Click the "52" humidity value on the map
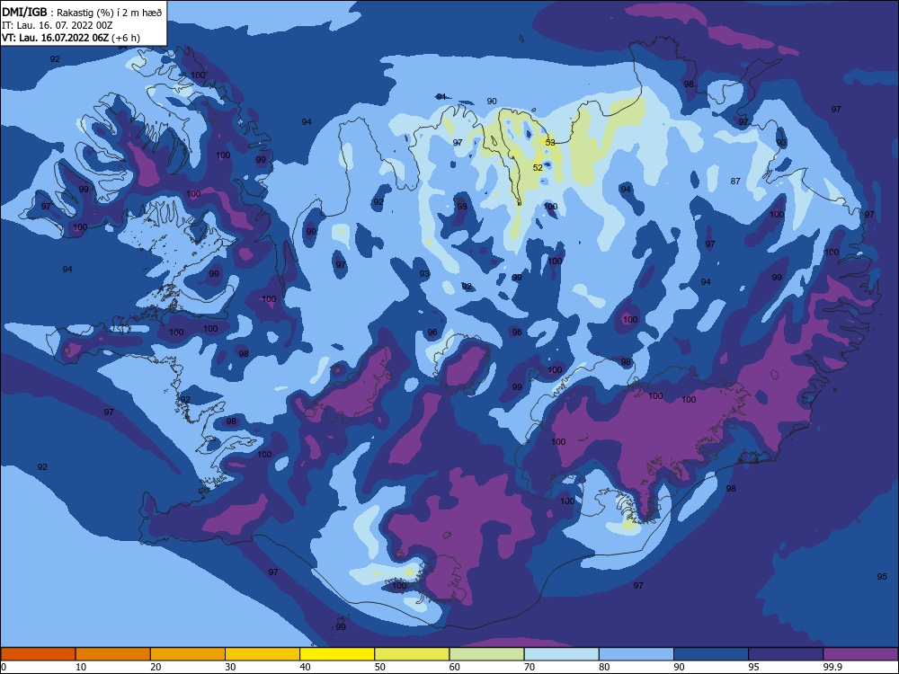This screenshot has width=899, height=674. [538, 167]
